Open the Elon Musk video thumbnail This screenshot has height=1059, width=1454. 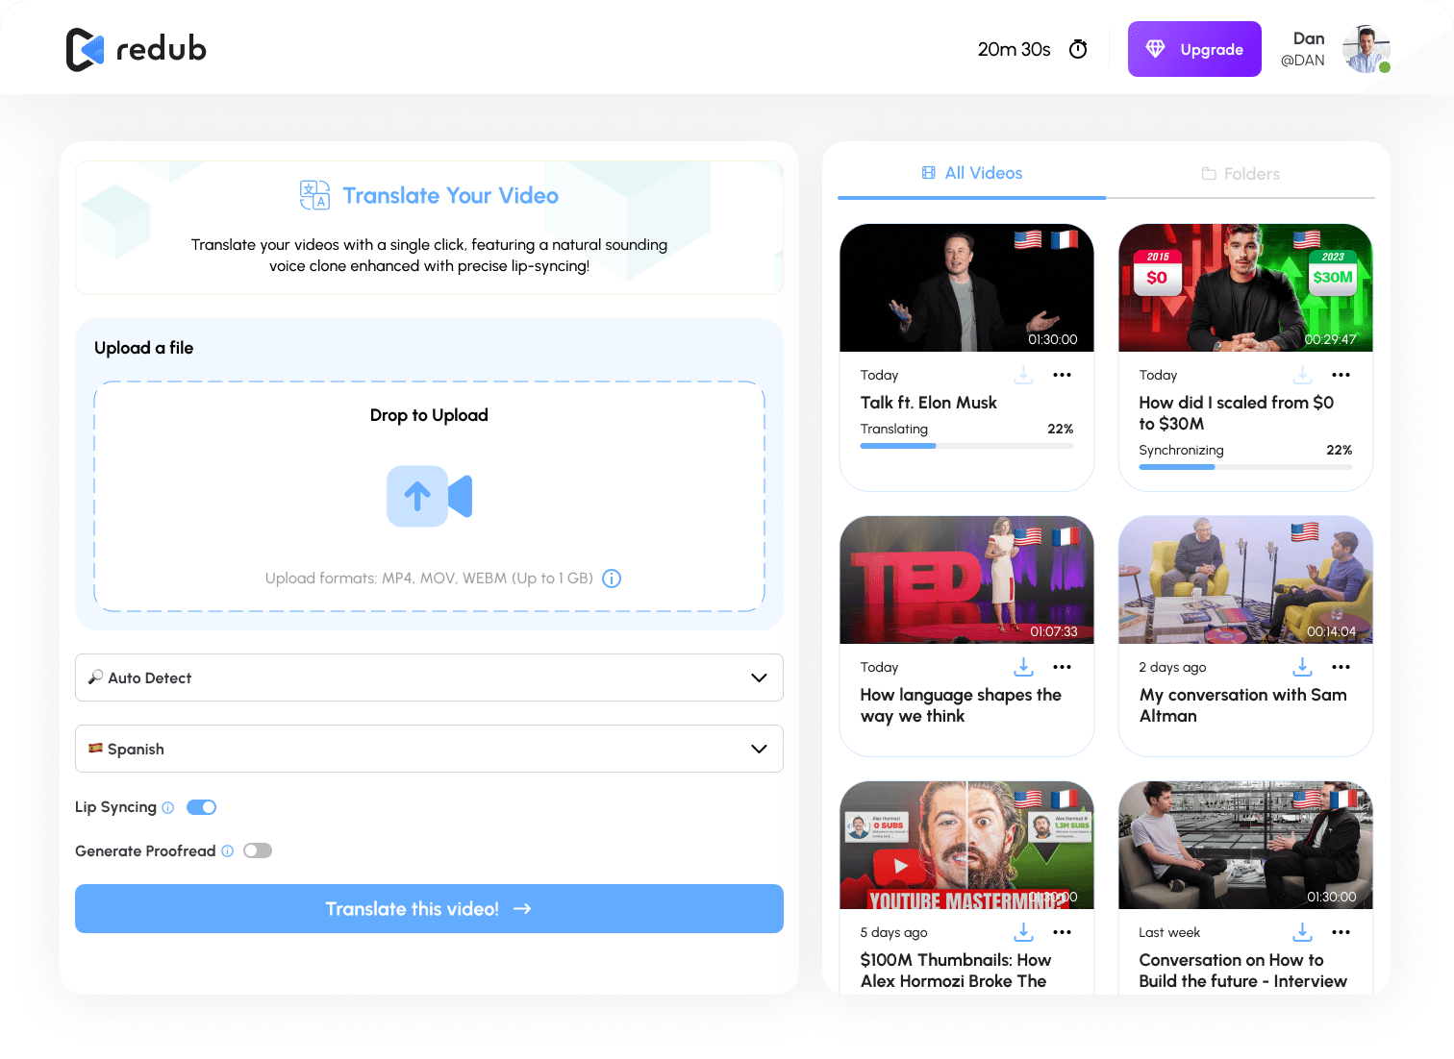[x=966, y=287]
